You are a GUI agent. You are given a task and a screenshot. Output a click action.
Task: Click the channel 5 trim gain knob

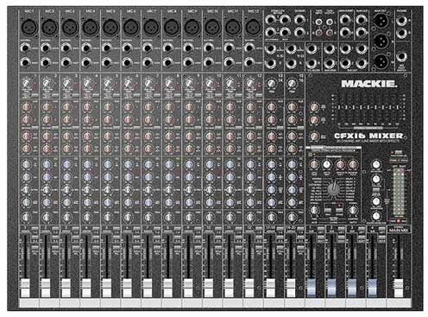(x=107, y=84)
